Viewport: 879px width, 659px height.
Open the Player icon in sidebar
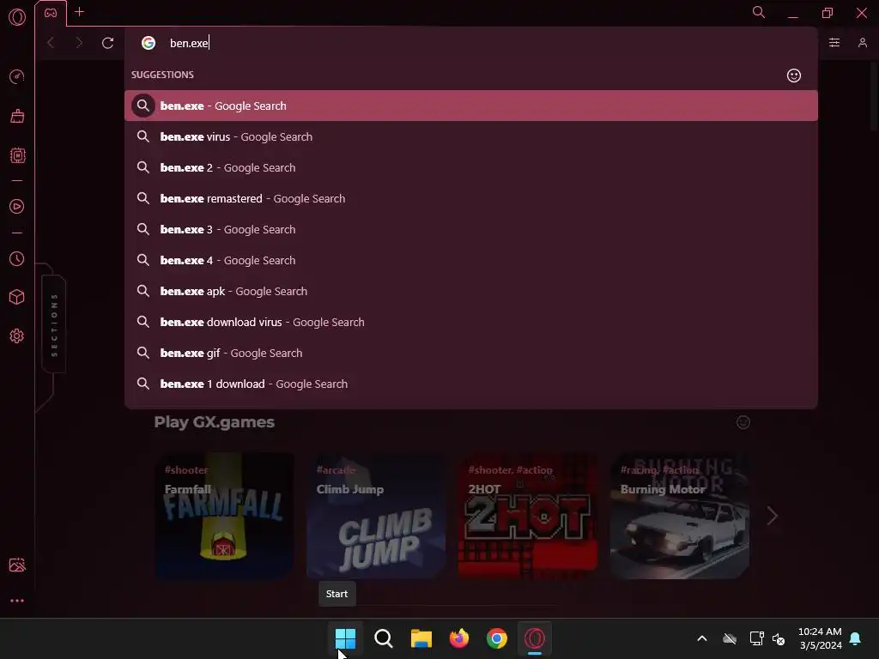click(x=17, y=206)
